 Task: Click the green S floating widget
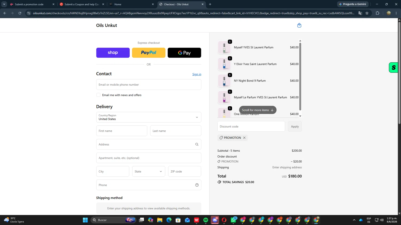394,68
